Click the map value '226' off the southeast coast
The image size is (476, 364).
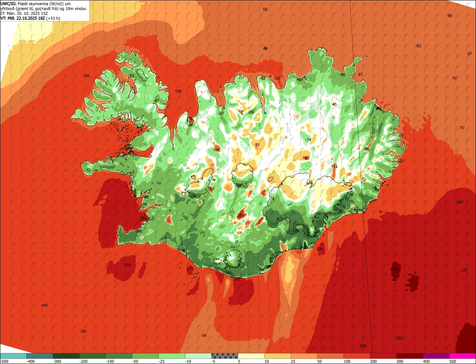click(320, 249)
